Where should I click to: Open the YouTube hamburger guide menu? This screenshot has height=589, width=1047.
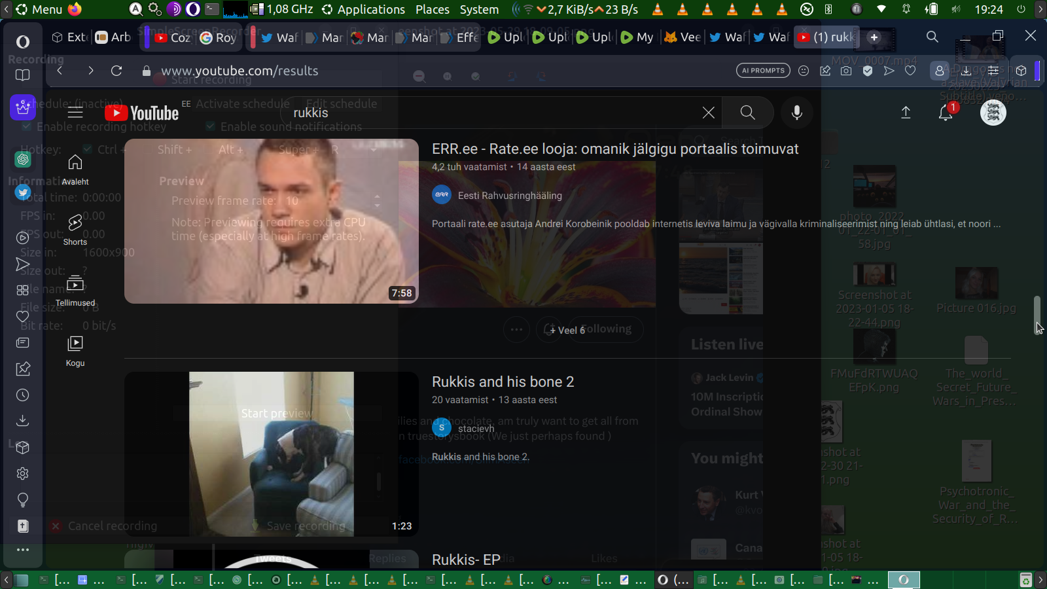click(75, 113)
